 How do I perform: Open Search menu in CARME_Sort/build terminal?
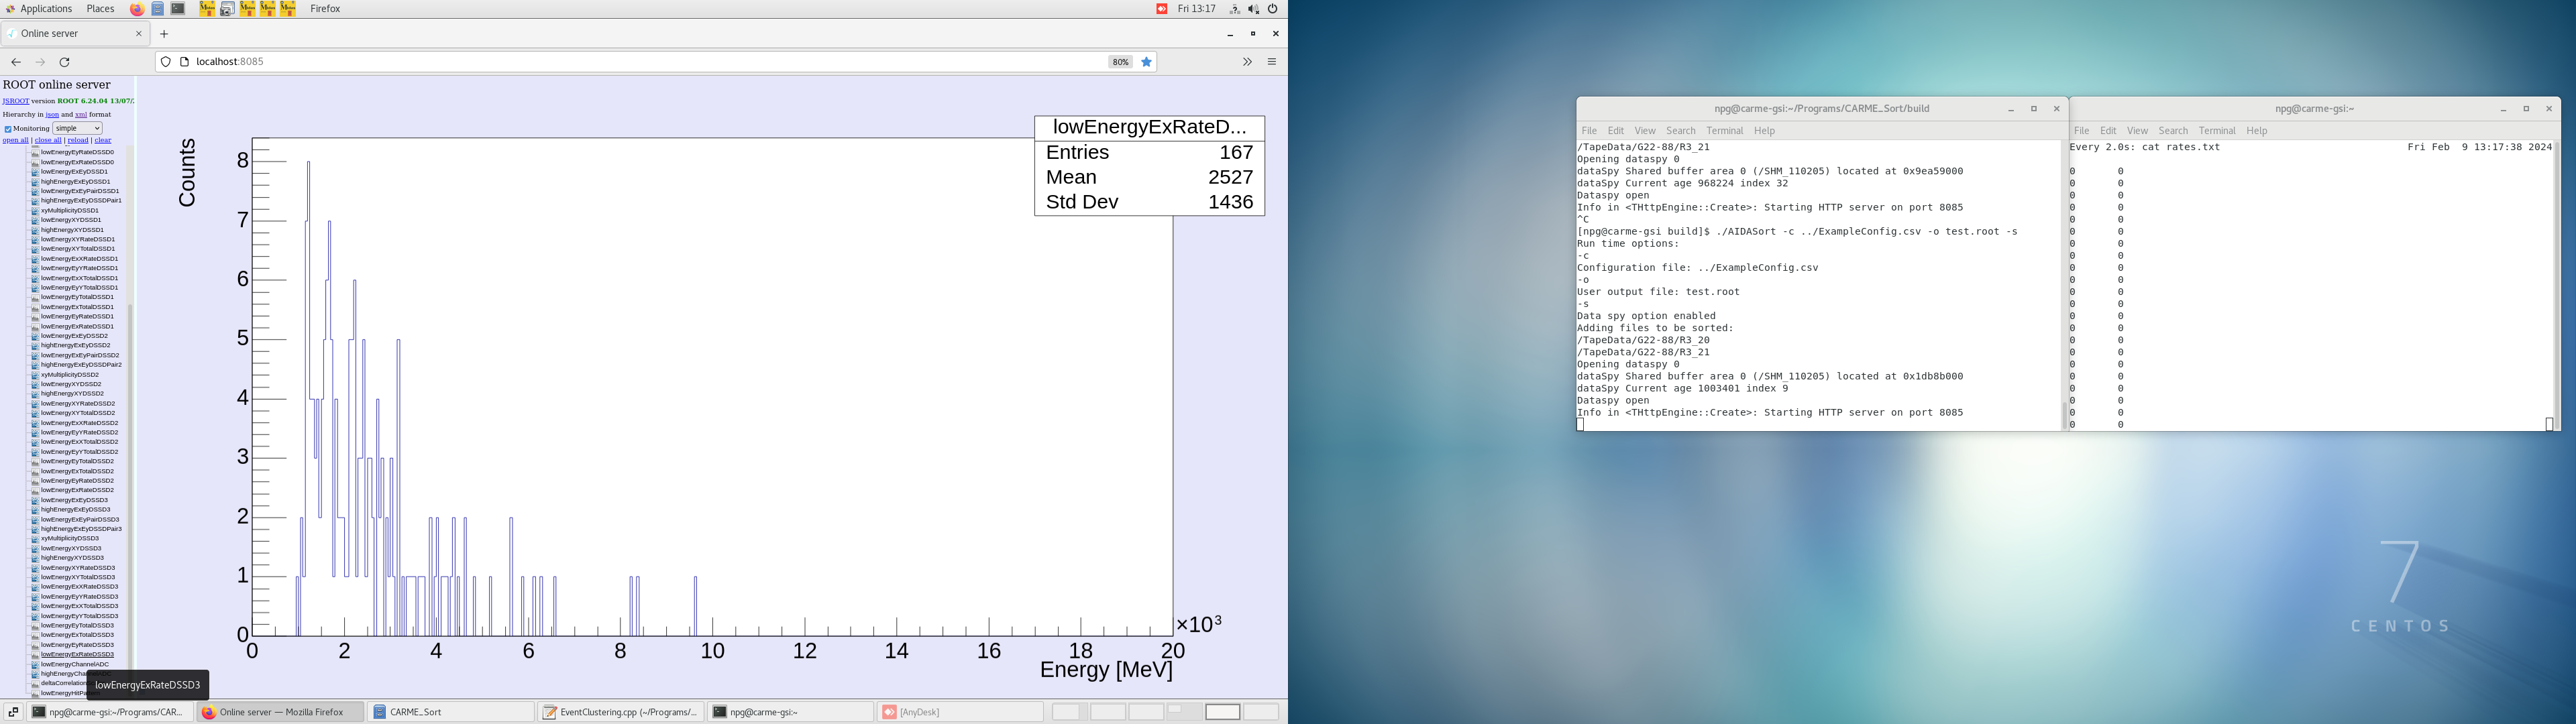pyautogui.click(x=1681, y=131)
